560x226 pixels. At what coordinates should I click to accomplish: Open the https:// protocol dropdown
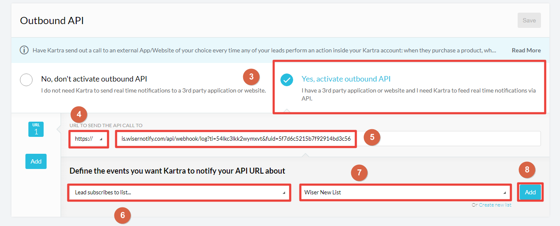click(89, 139)
